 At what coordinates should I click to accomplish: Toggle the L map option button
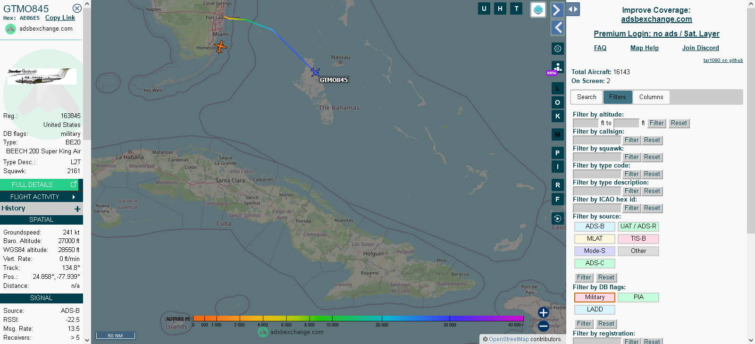pos(558,88)
